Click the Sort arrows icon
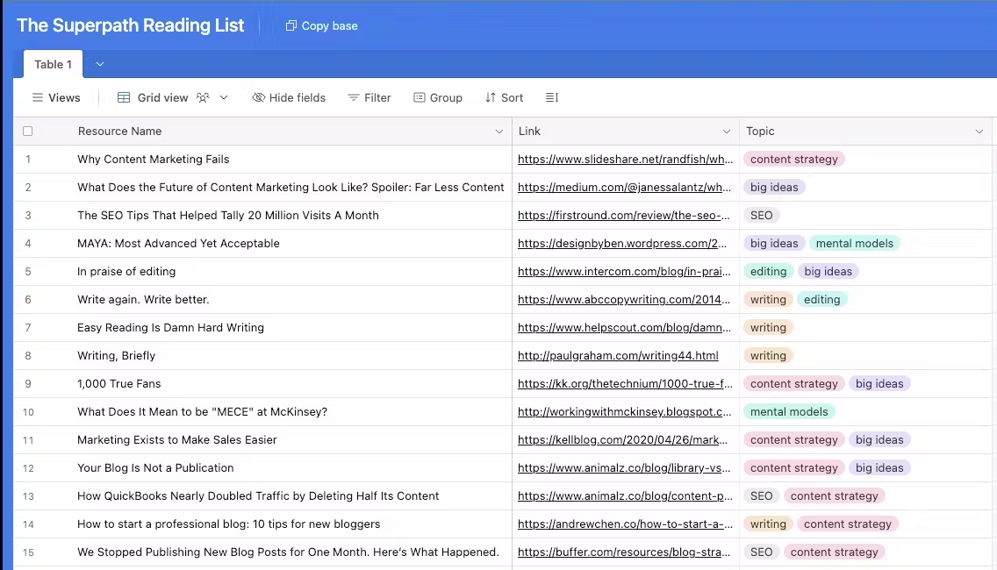997x570 pixels. [491, 98]
